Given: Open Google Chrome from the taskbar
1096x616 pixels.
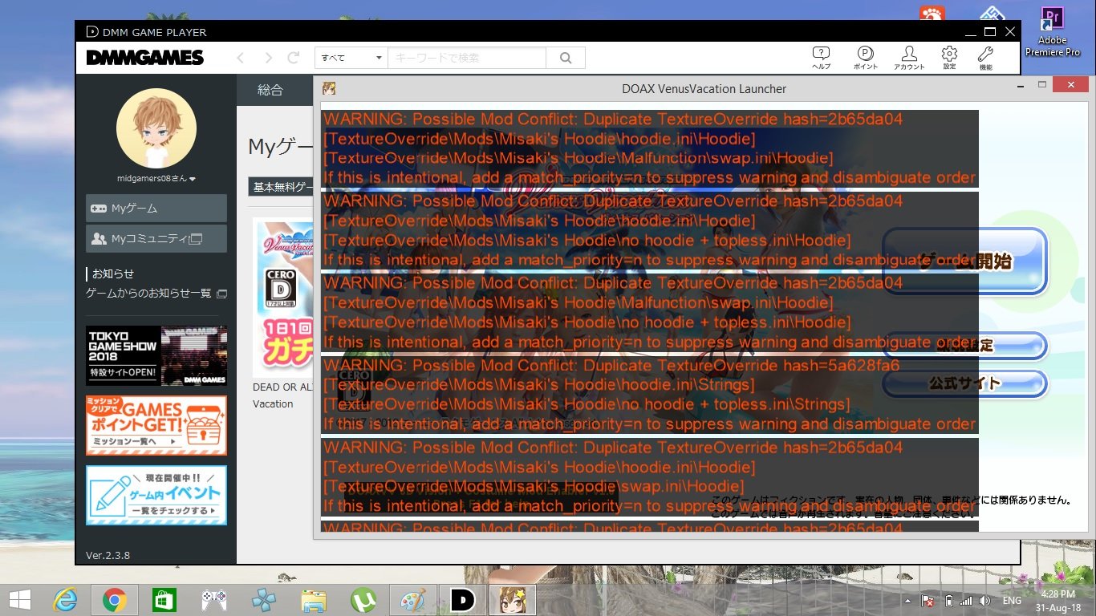Looking at the screenshot, I should pos(115,600).
